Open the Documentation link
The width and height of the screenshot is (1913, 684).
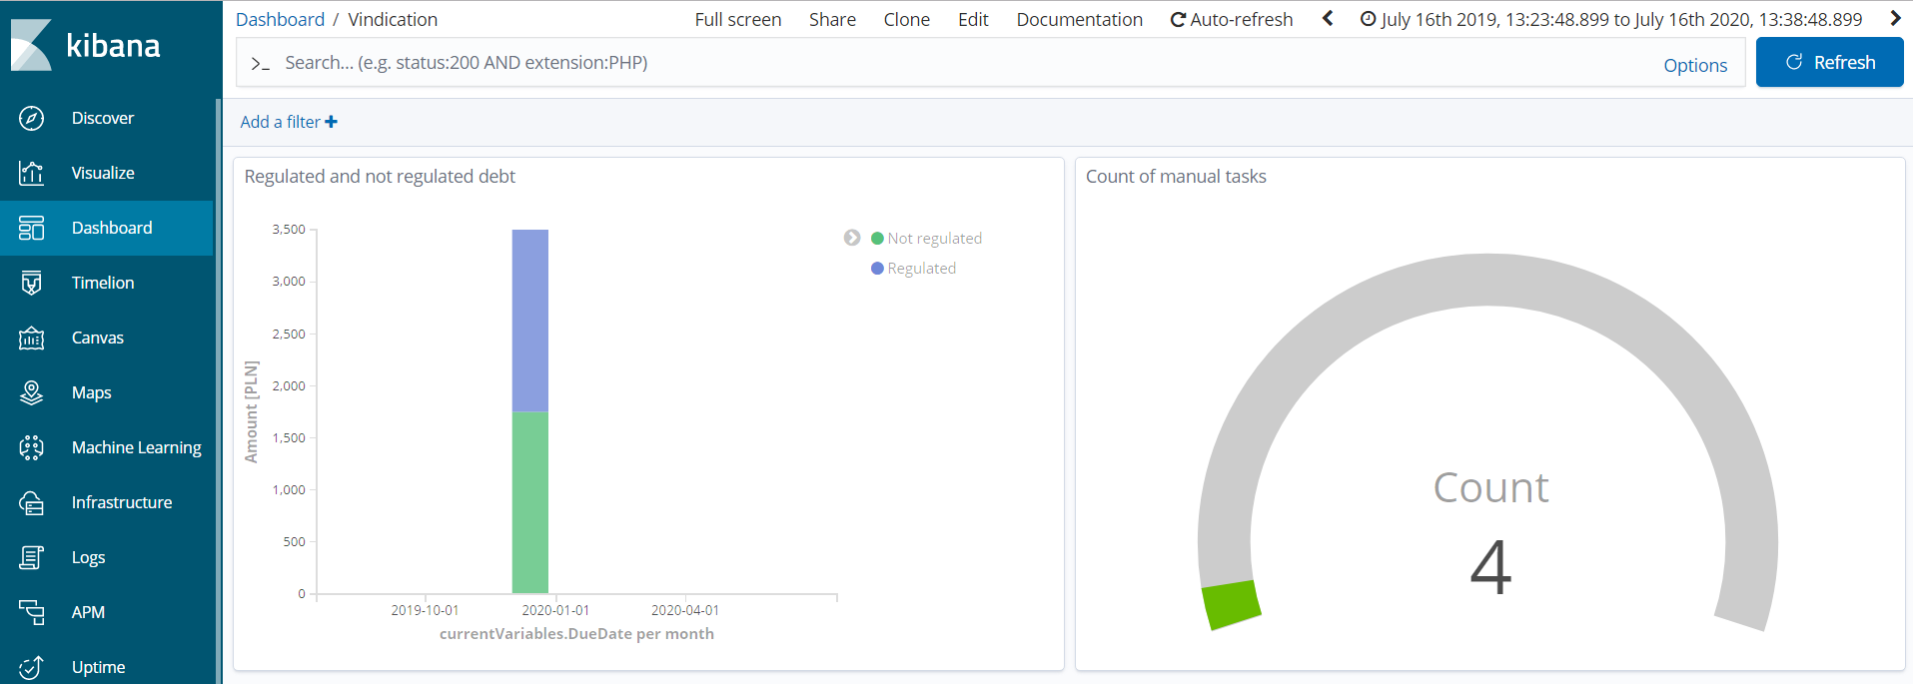click(1079, 19)
